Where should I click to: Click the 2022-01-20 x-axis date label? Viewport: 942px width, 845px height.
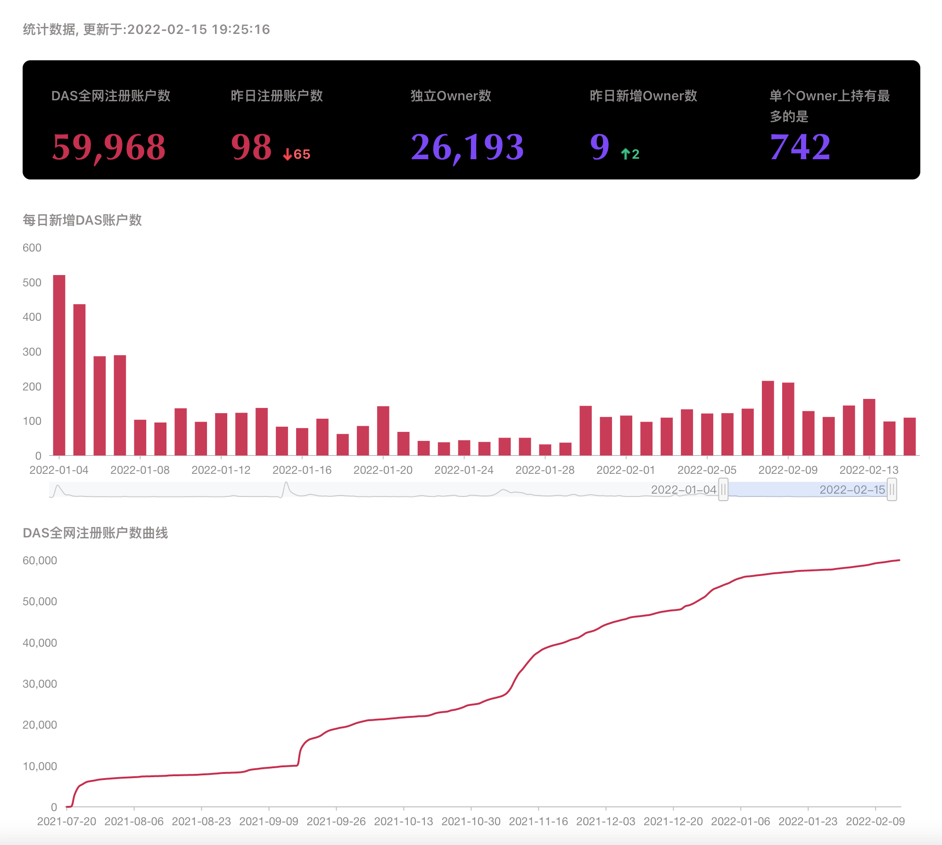[x=383, y=470]
